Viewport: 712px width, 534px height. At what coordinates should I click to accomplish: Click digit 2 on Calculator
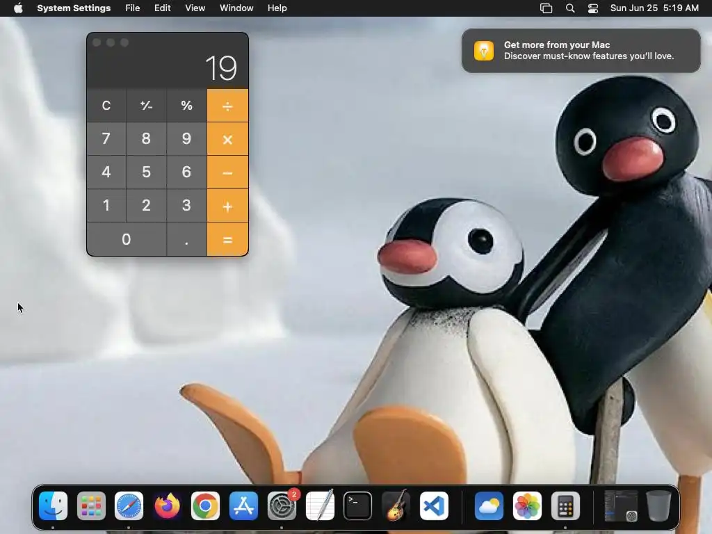[146, 206]
